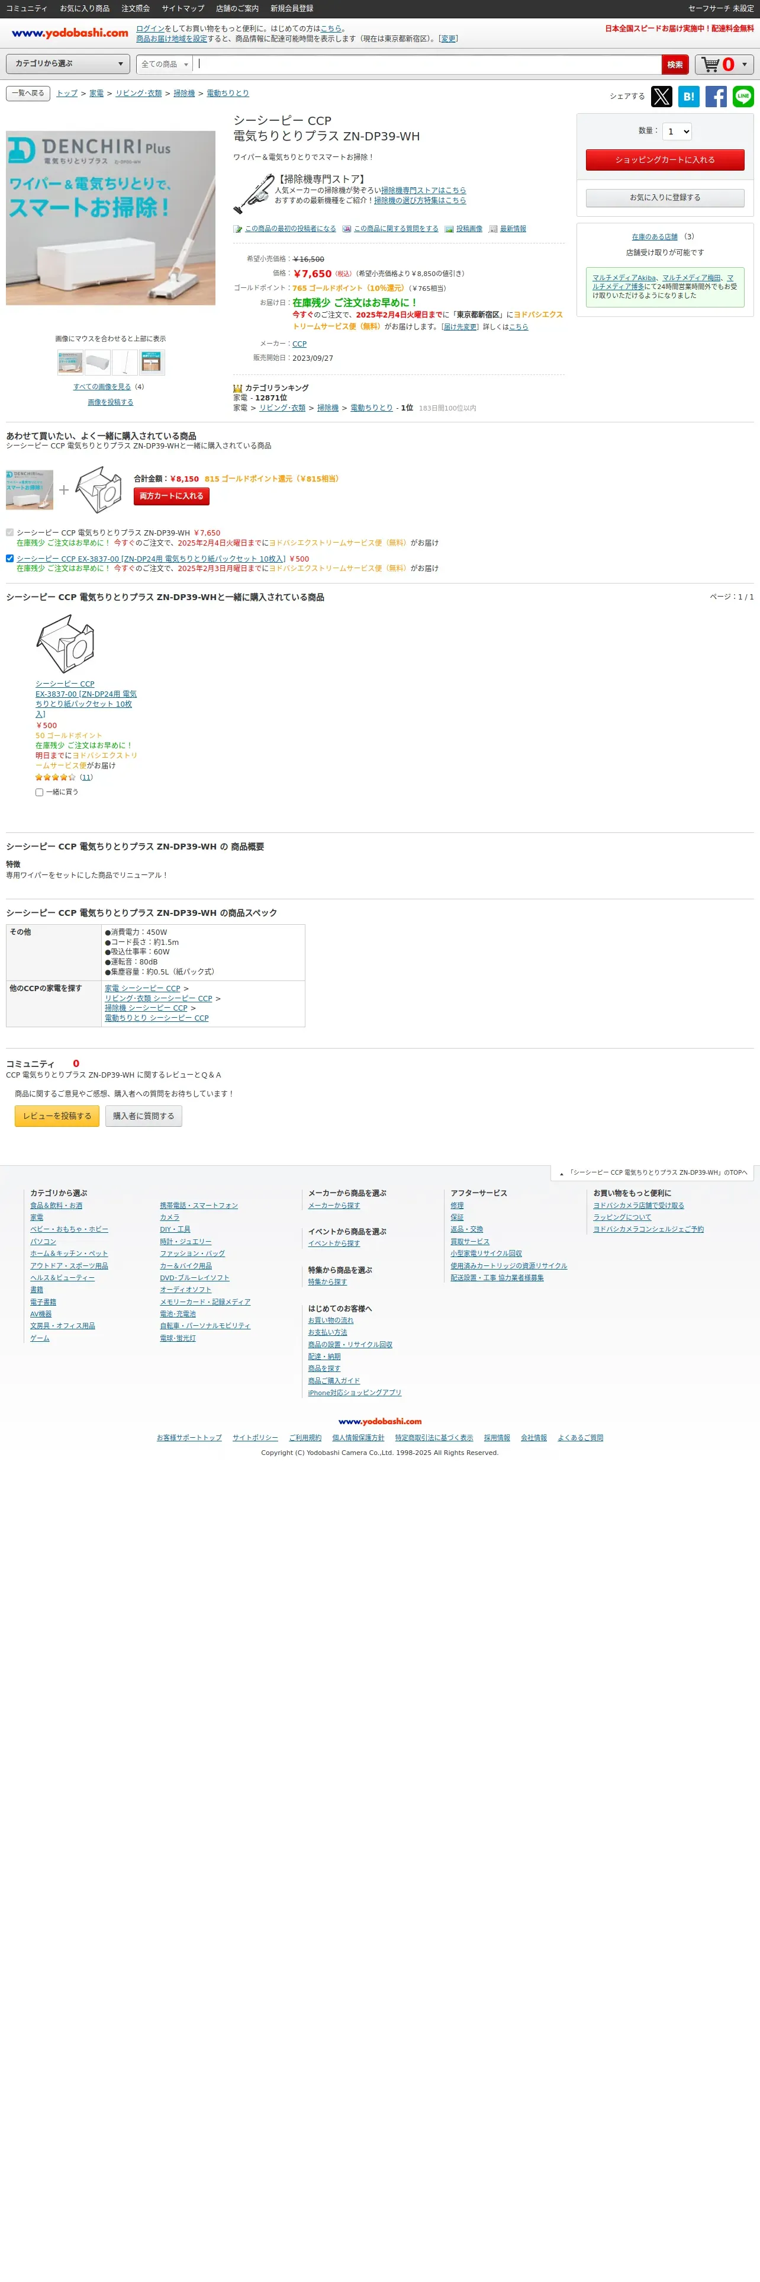The width and height of the screenshot is (760, 2282).
Task: Uncheck the EX-3837-00 paper pack checkbox
Action: [x=9, y=558]
